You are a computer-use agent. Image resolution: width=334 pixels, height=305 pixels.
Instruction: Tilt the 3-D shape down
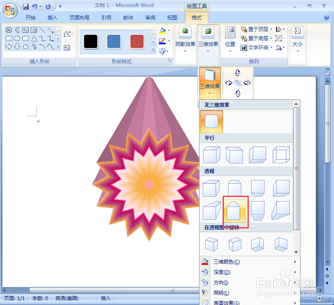(x=238, y=93)
